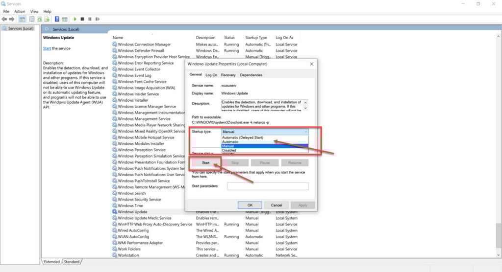Image resolution: width=502 pixels, height=272 pixels.
Task: Click the Start button in properties dialog
Action: point(205,163)
